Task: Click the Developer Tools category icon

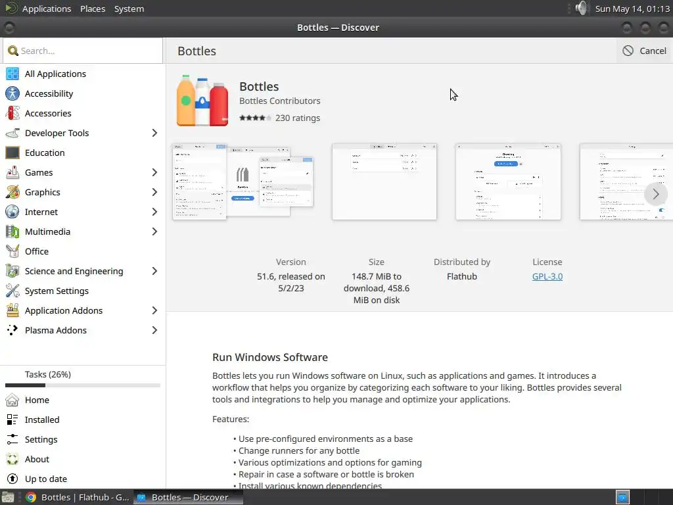Action: [12, 133]
